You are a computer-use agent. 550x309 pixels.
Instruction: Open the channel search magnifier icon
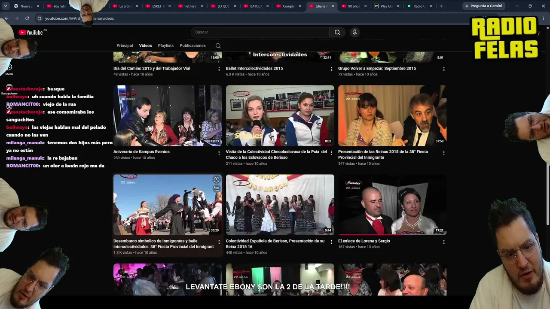tap(218, 45)
